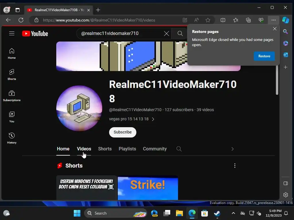
Task: Switch to the Community tab
Action: pos(155,149)
